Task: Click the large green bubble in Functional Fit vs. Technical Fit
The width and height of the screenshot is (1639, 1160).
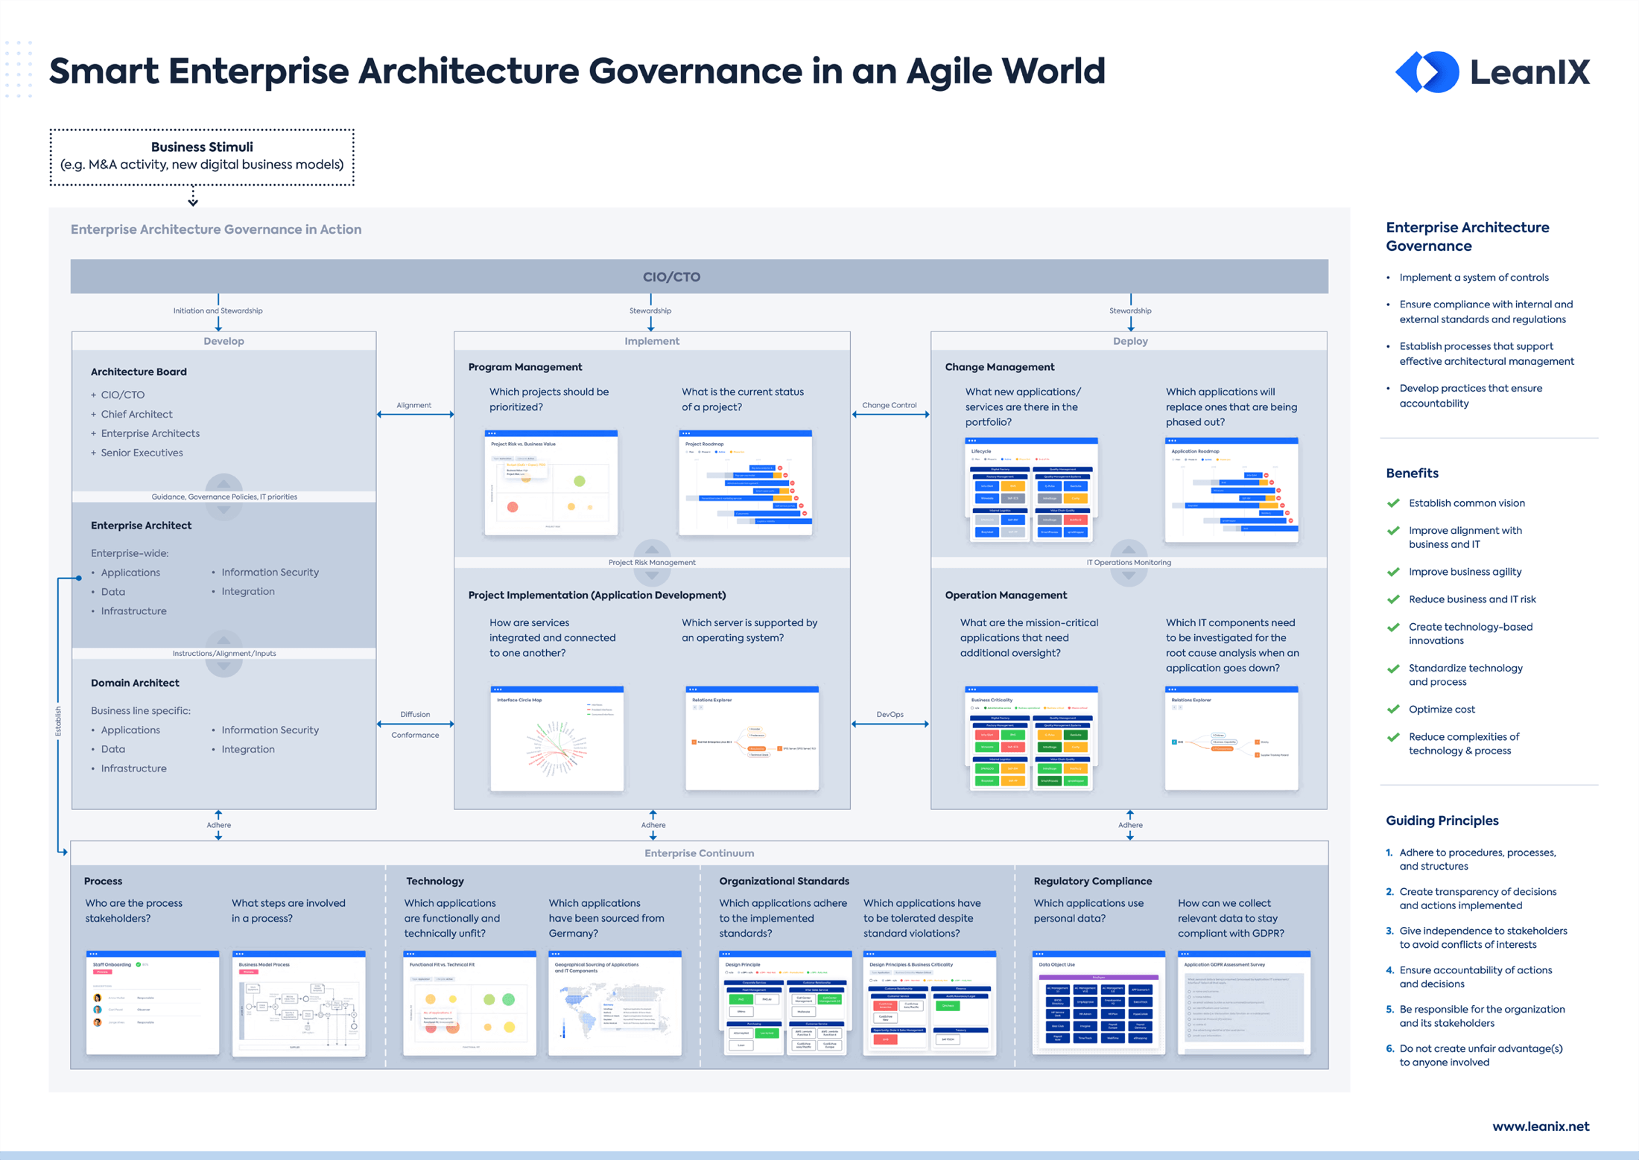Action: click(x=509, y=999)
